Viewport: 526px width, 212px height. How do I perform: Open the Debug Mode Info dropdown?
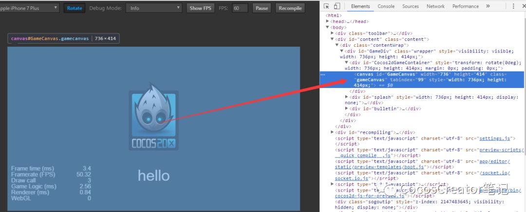tap(154, 8)
